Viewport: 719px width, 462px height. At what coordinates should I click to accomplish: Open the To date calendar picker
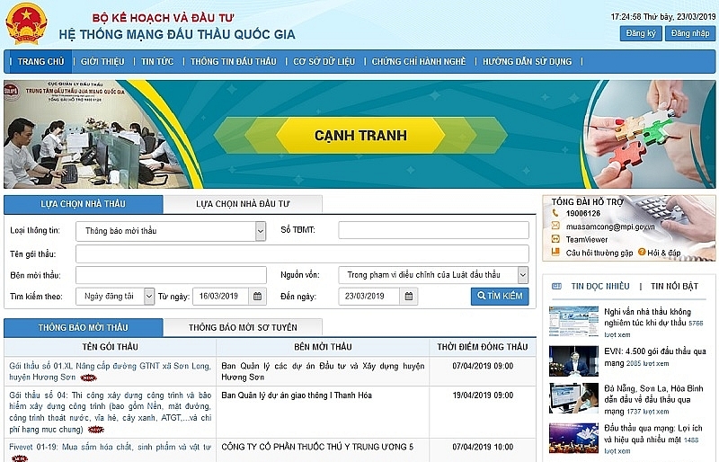coord(409,296)
